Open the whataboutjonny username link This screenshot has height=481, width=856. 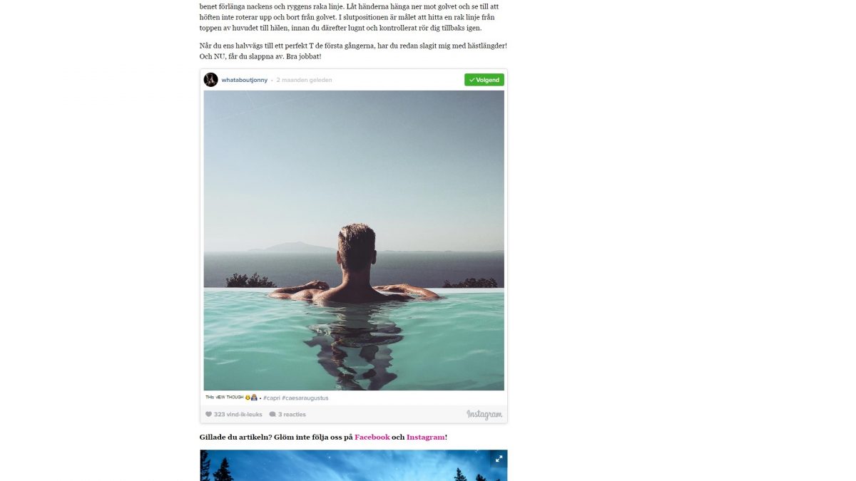pyautogui.click(x=244, y=80)
